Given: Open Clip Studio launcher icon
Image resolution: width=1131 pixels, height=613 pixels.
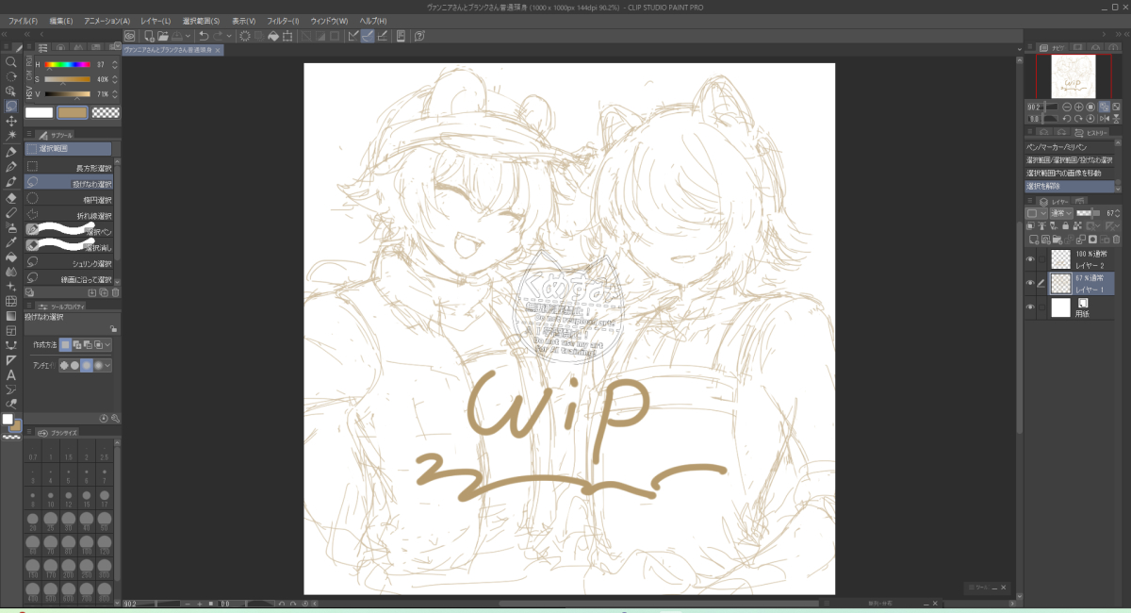Looking at the screenshot, I should (x=130, y=36).
